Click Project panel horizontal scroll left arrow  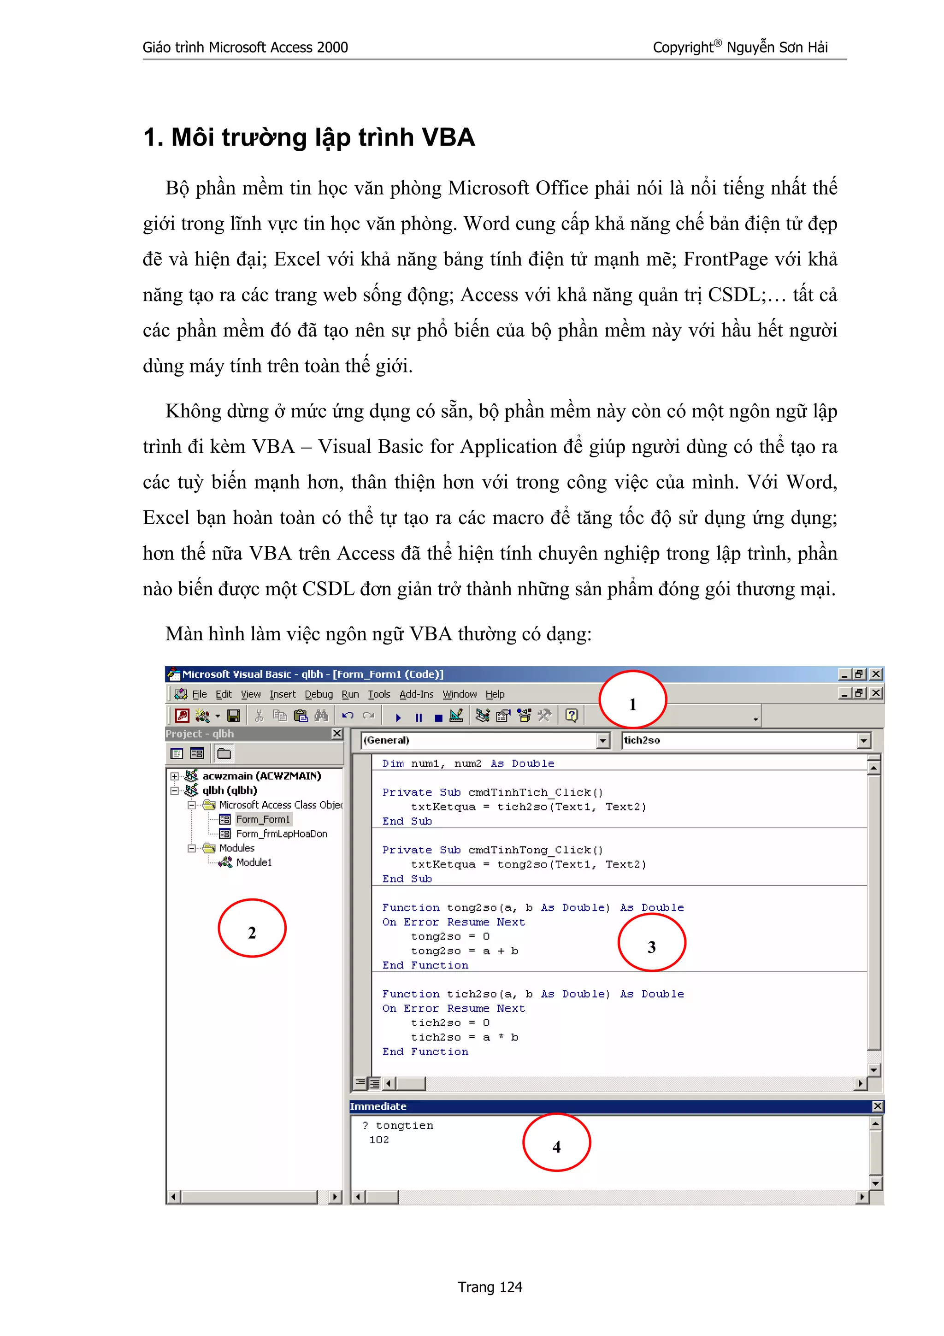click(x=174, y=1197)
